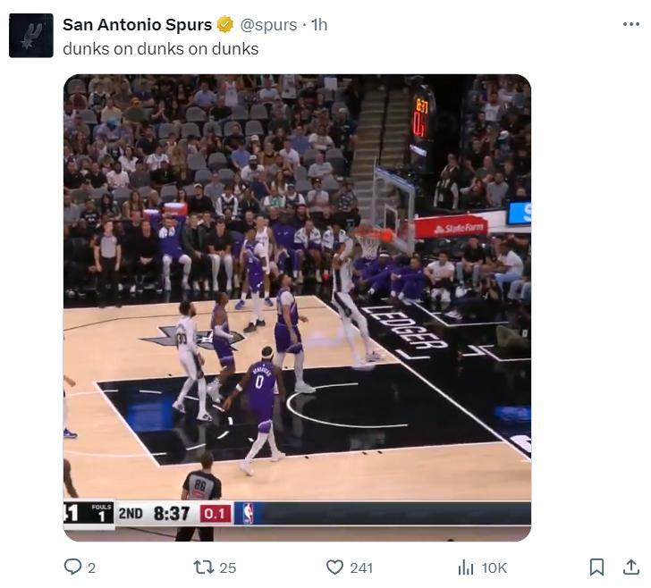Click the tweet text about dunks
The width and height of the screenshot is (651, 588).
pyautogui.click(x=160, y=49)
